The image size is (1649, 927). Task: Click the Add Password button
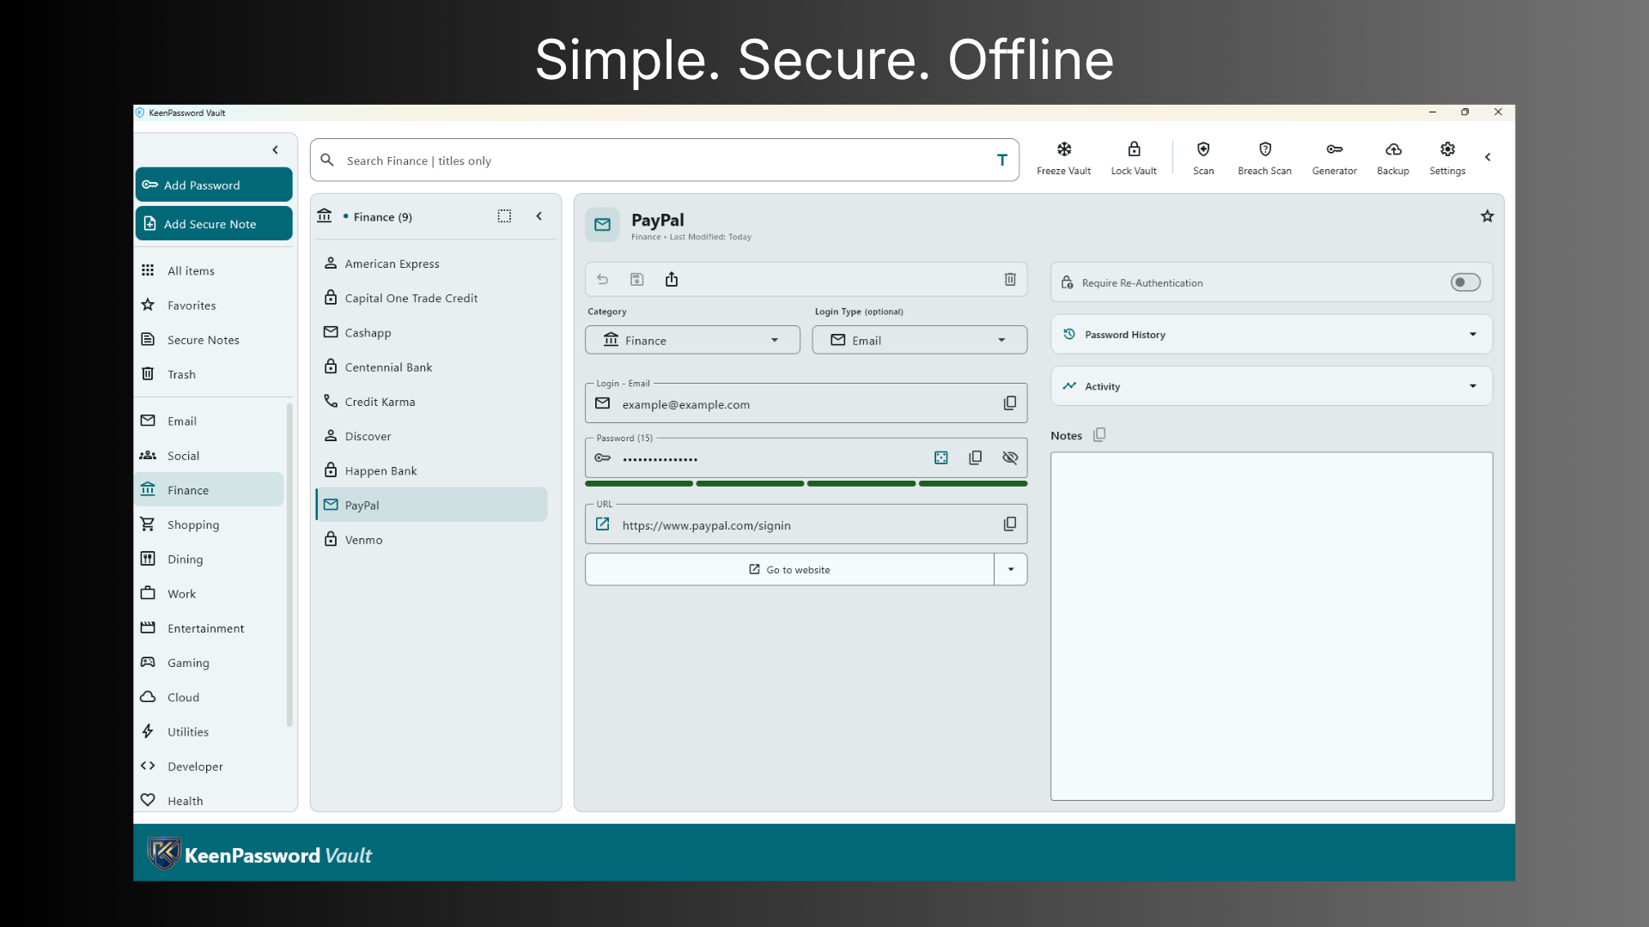214,185
